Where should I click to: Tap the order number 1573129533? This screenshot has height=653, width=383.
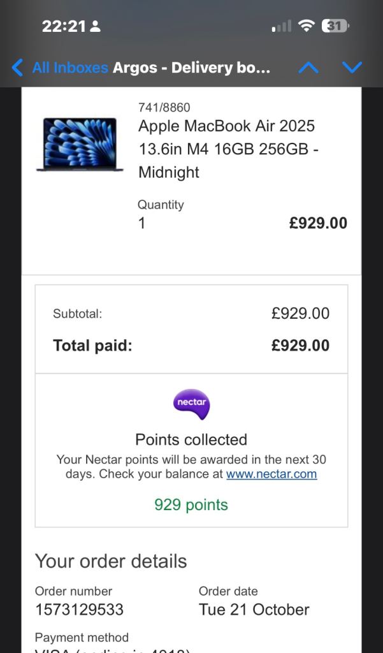(79, 609)
